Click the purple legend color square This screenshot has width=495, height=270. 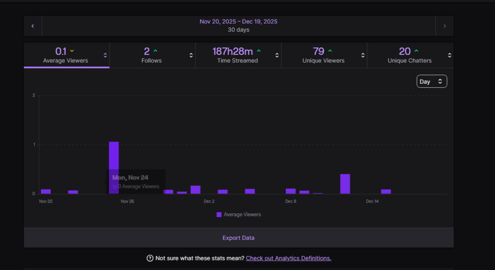[x=219, y=215]
